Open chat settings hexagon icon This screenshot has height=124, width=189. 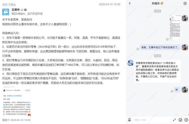tap(185, 3)
